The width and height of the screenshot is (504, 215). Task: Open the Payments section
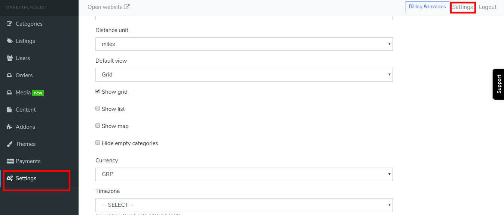(28, 161)
